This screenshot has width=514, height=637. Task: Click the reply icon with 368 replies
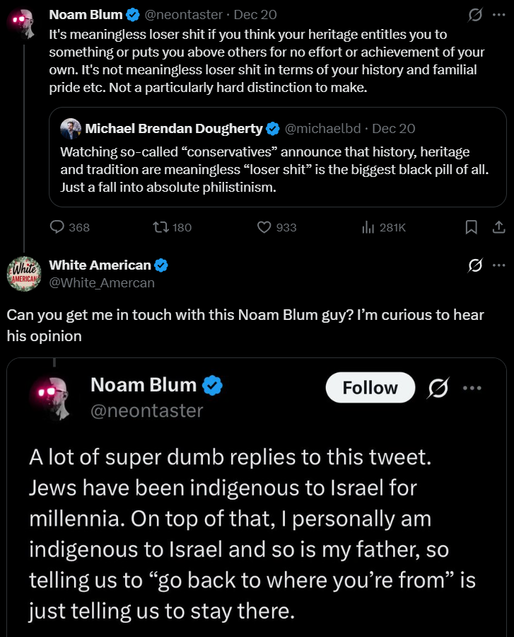(x=58, y=227)
